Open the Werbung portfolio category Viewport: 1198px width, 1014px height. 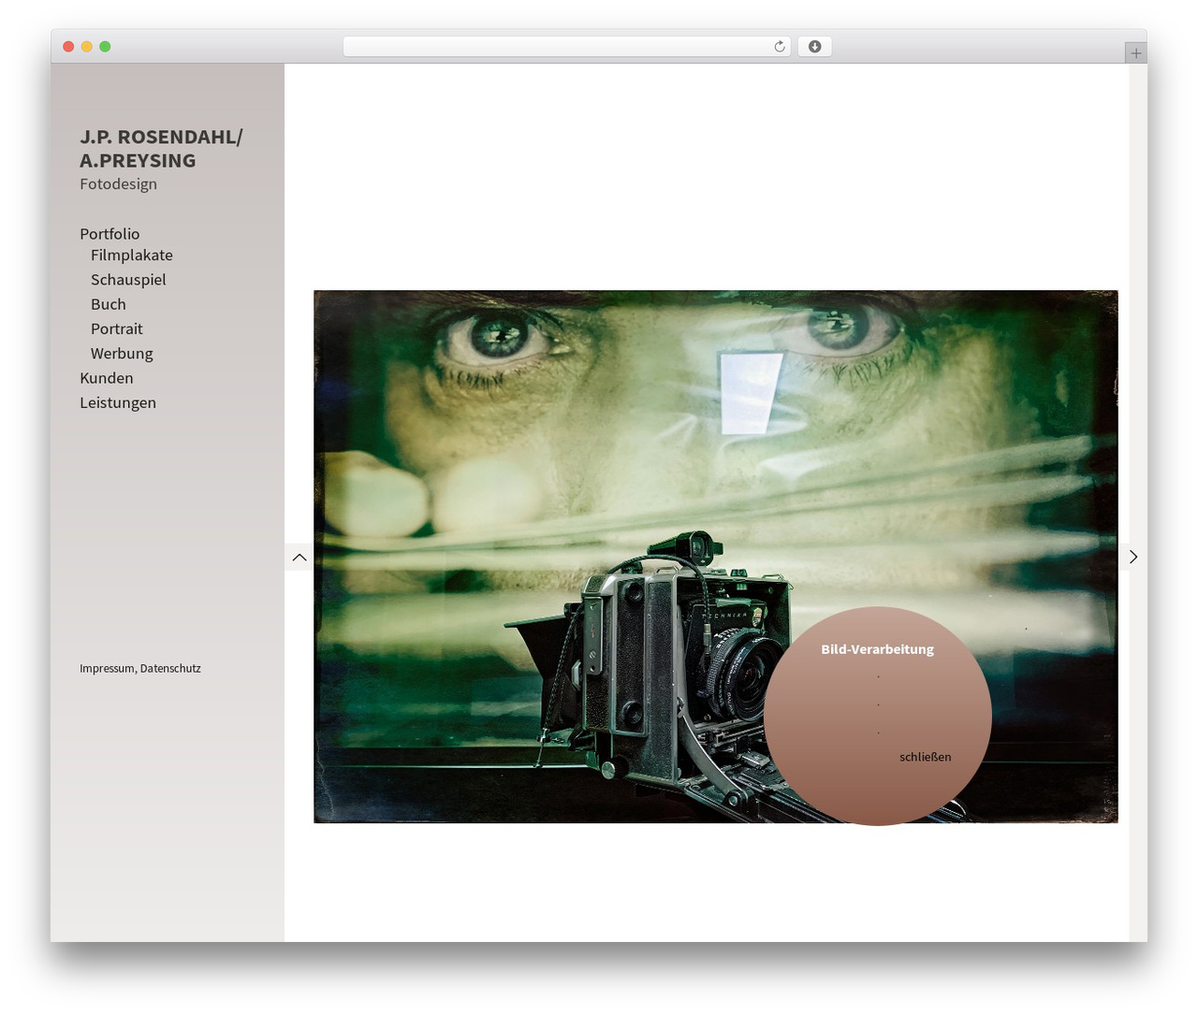point(122,354)
